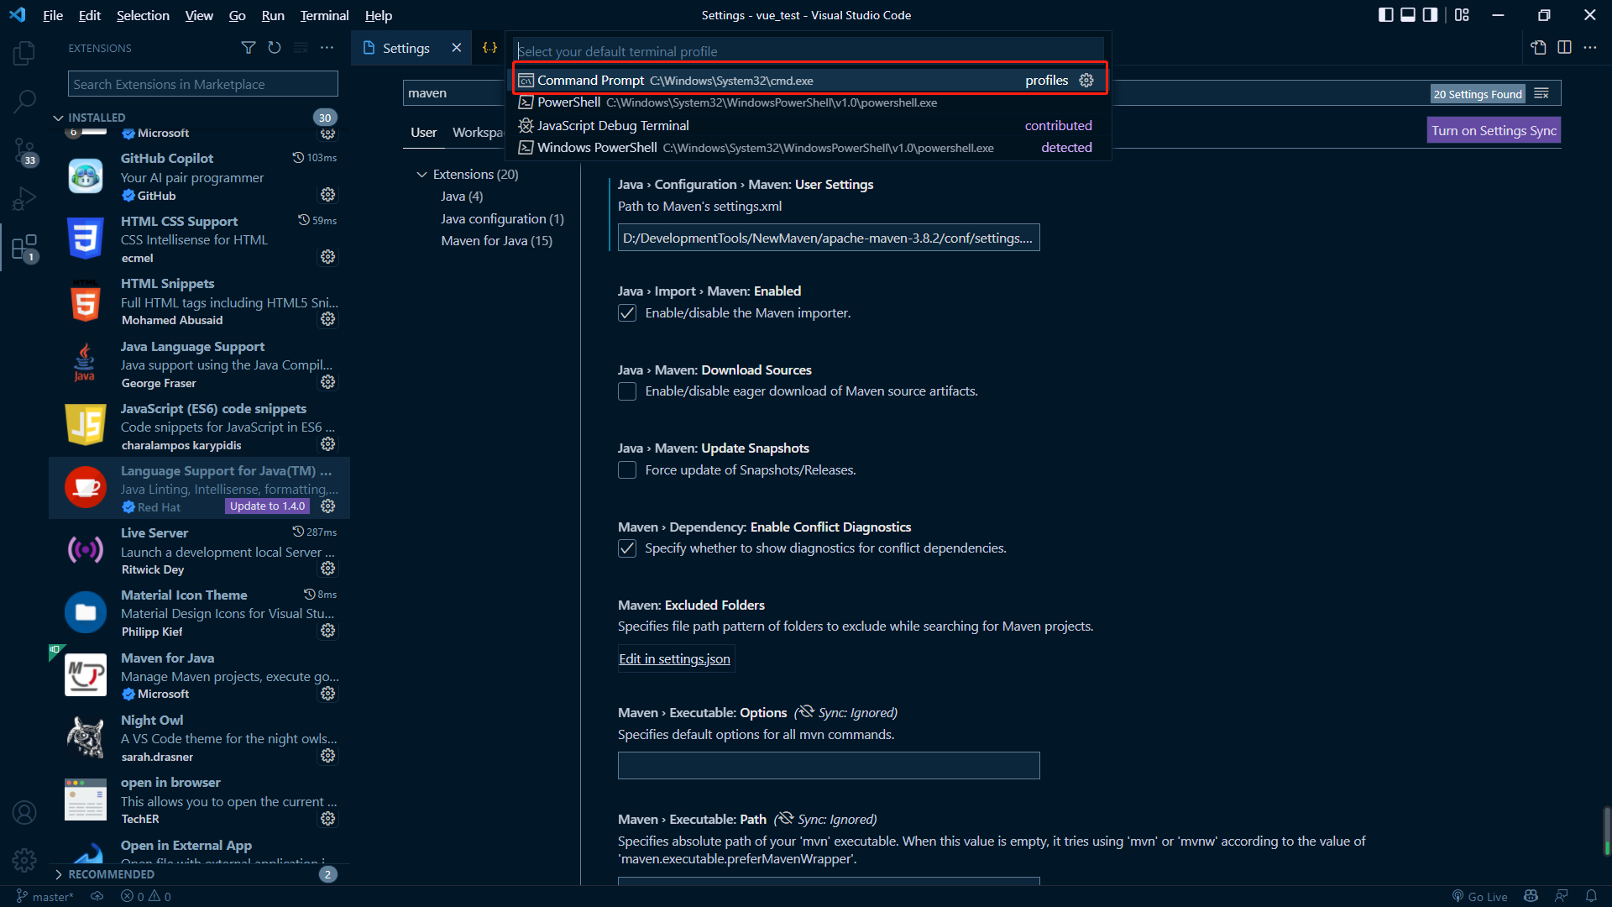Screen dimensions: 1612x907
Task: Toggle Maven Dependency Enable Conflict Diagnostics checkbox
Action: tap(628, 548)
